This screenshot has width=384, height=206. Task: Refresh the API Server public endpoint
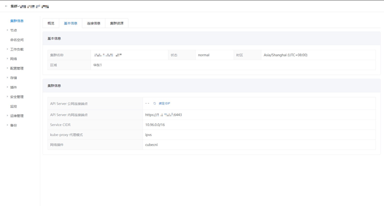tap(154, 103)
